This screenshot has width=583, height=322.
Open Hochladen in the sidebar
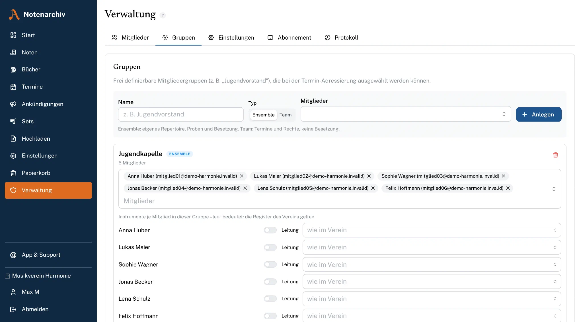[48, 139]
